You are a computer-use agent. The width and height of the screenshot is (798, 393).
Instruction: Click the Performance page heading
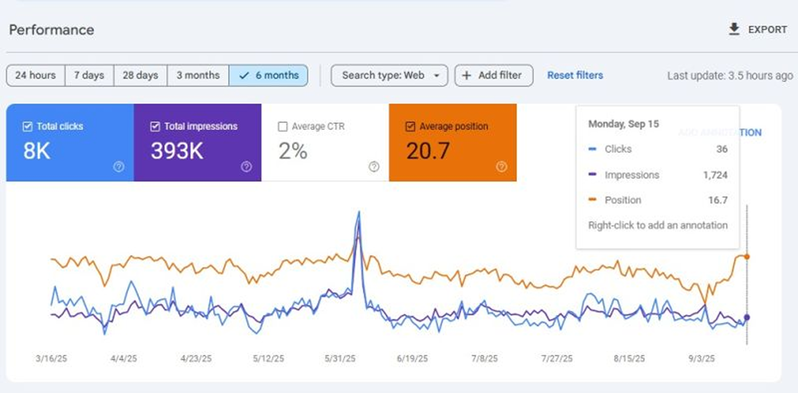click(x=51, y=30)
